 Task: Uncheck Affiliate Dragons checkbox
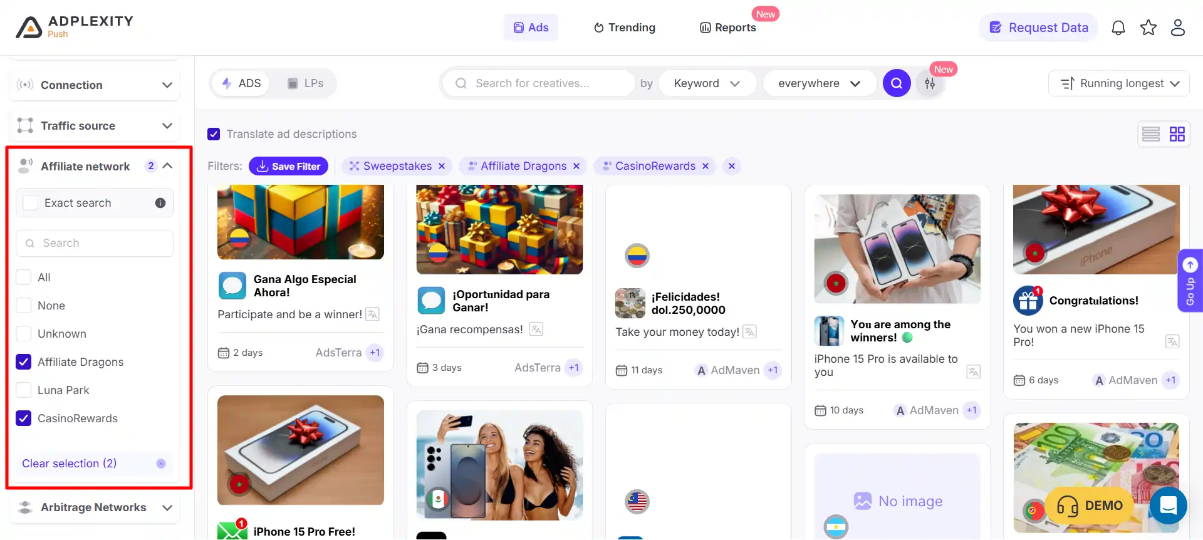click(24, 362)
